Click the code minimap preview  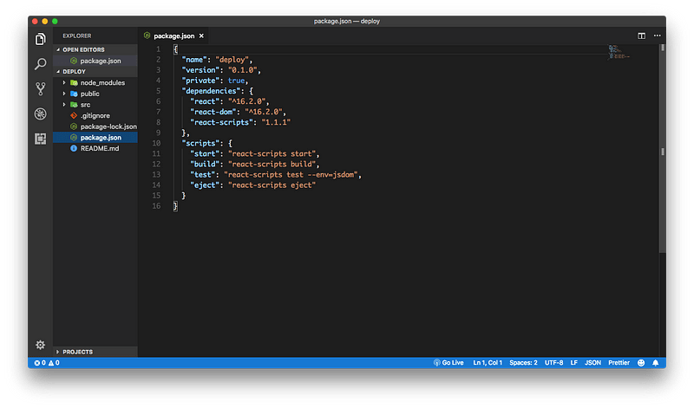pyautogui.click(x=619, y=52)
